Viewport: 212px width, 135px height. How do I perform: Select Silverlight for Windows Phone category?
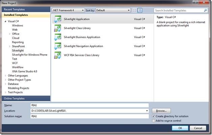coord(30,55)
